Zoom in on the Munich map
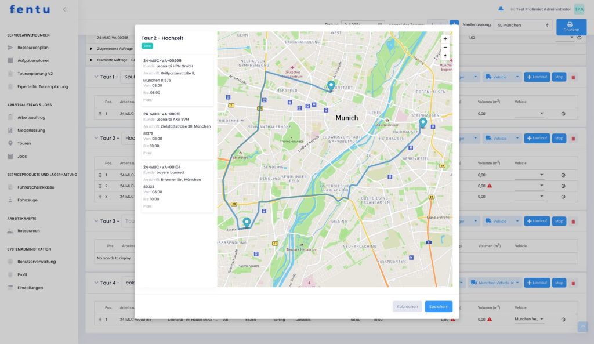This screenshot has width=594, height=344. pyautogui.click(x=445, y=38)
